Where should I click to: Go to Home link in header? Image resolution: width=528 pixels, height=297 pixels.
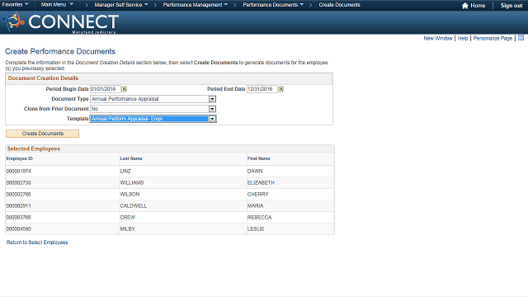coord(478,6)
